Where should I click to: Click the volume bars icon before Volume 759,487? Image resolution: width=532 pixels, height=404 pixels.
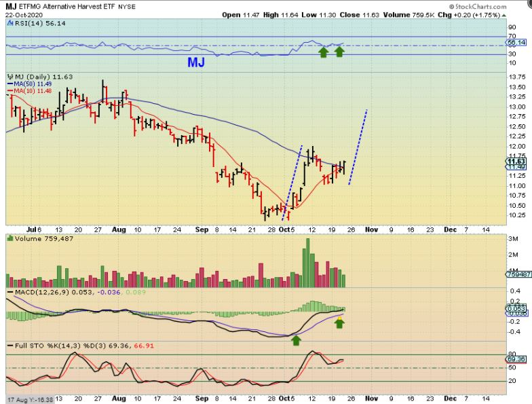tap(10, 239)
